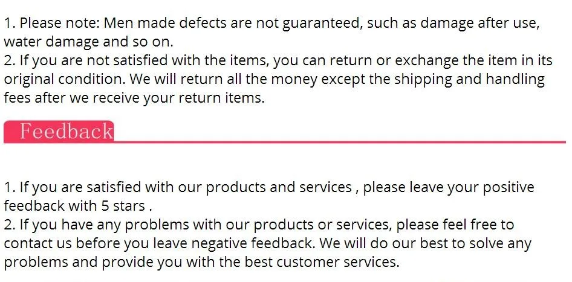
Task: Click the phrase "negative feedback"
Action: (x=253, y=243)
